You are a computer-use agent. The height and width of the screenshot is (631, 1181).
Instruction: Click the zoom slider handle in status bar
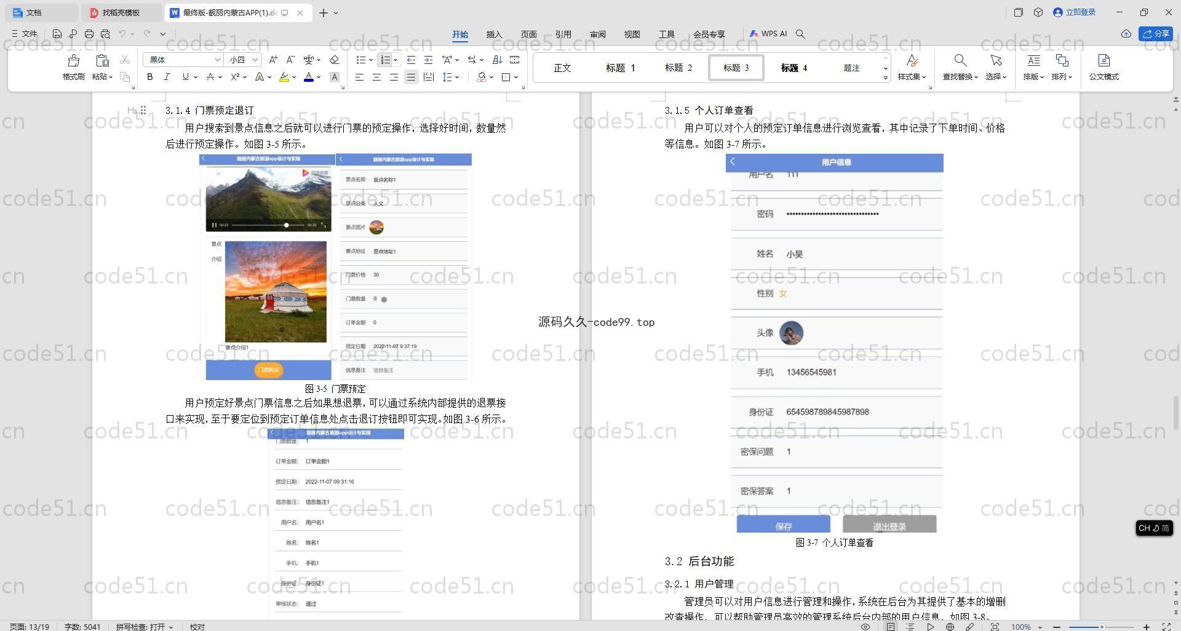(1102, 627)
